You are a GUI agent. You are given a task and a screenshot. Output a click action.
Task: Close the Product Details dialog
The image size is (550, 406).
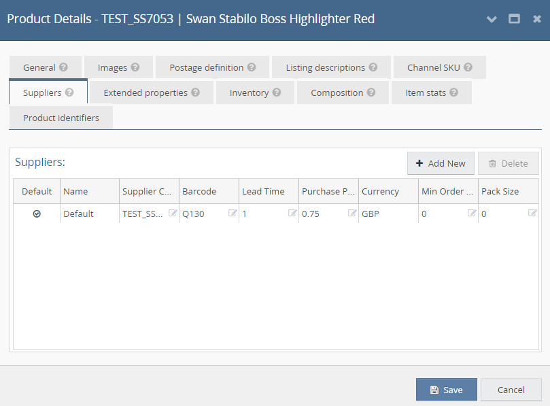(x=537, y=19)
